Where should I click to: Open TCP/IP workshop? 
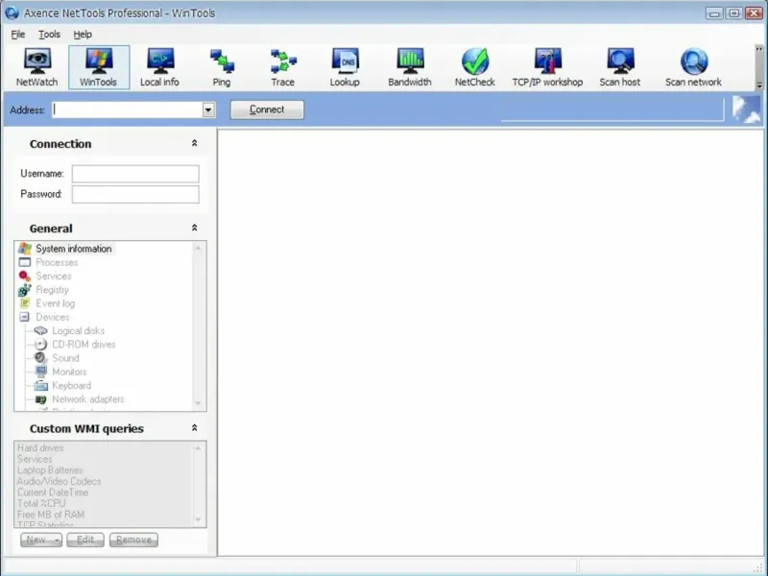[x=547, y=67]
